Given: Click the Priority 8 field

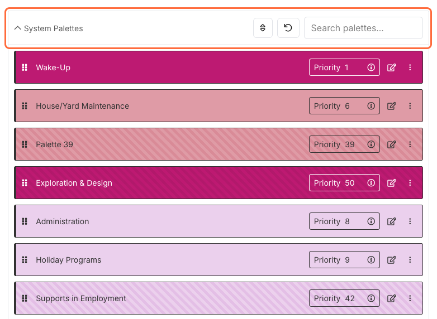Looking at the screenshot, I should [344, 221].
